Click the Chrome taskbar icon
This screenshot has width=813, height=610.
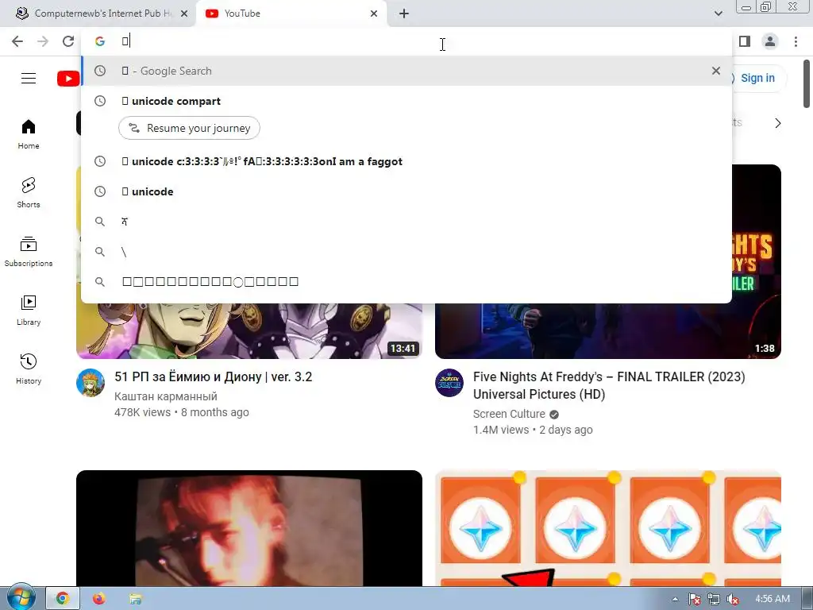[63, 599]
